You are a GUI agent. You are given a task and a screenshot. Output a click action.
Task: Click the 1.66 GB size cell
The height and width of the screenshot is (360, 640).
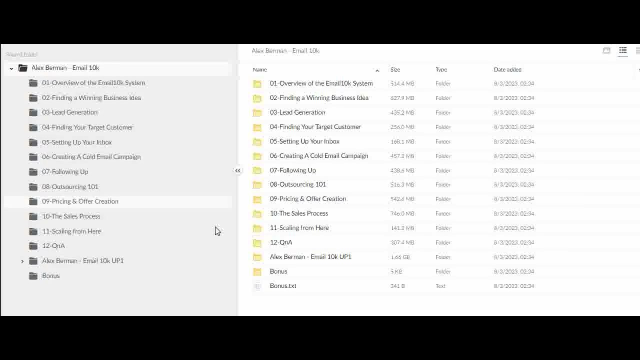(x=400, y=257)
